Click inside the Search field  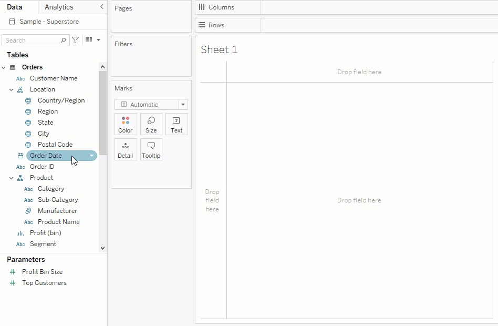[32, 40]
